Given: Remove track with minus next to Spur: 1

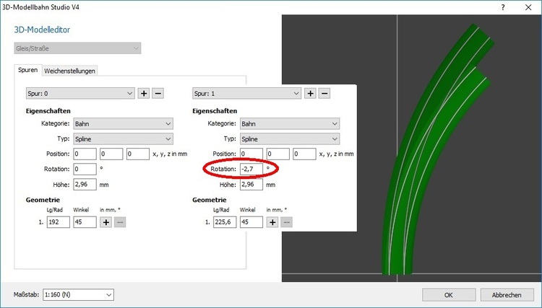Looking at the screenshot, I should coord(324,93).
